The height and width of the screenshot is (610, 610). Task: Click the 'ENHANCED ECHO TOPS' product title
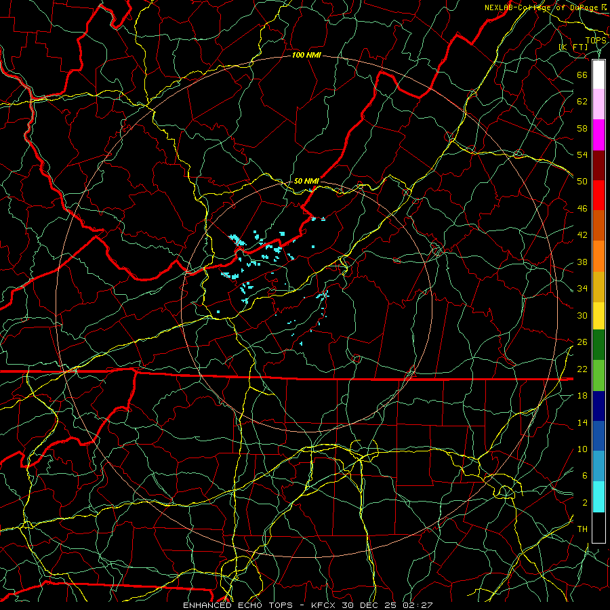[238, 605]
